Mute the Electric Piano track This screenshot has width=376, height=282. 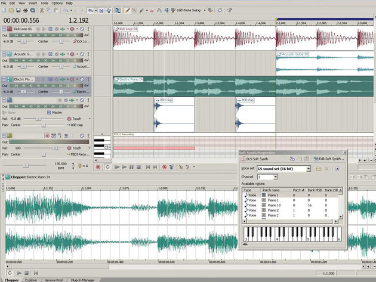click(82, 79)
